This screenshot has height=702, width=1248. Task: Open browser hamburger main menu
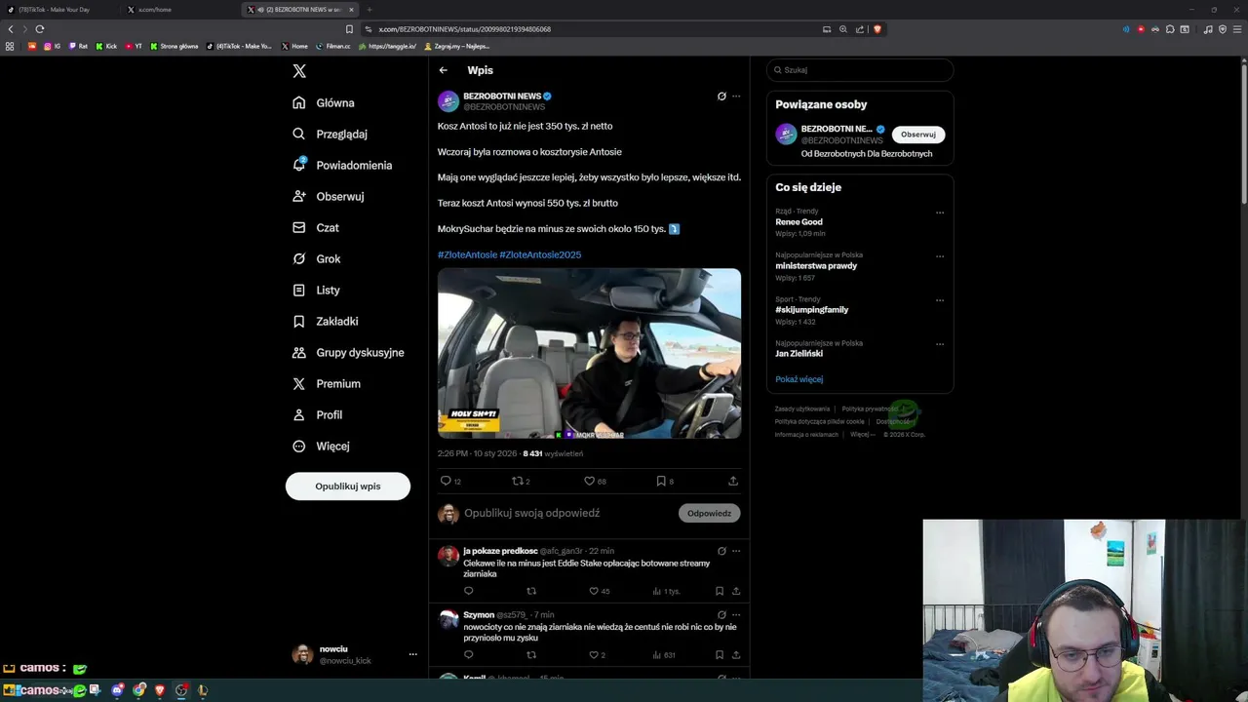pyautogui.click(x=1235, y=29)
